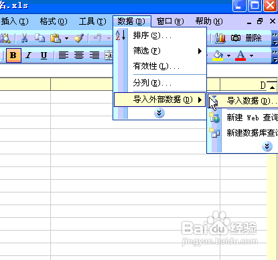Click the Cut scissors icon
This screenshot has height=260, width=278.
click(24, 38)
